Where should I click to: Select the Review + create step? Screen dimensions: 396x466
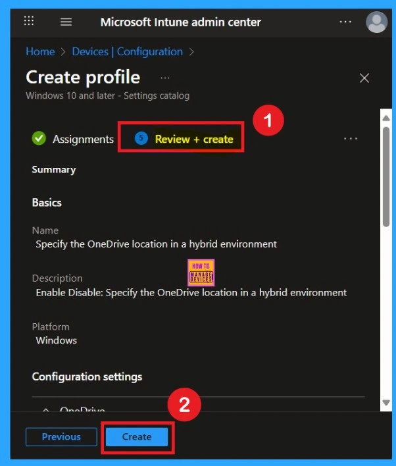click(194, 139)
